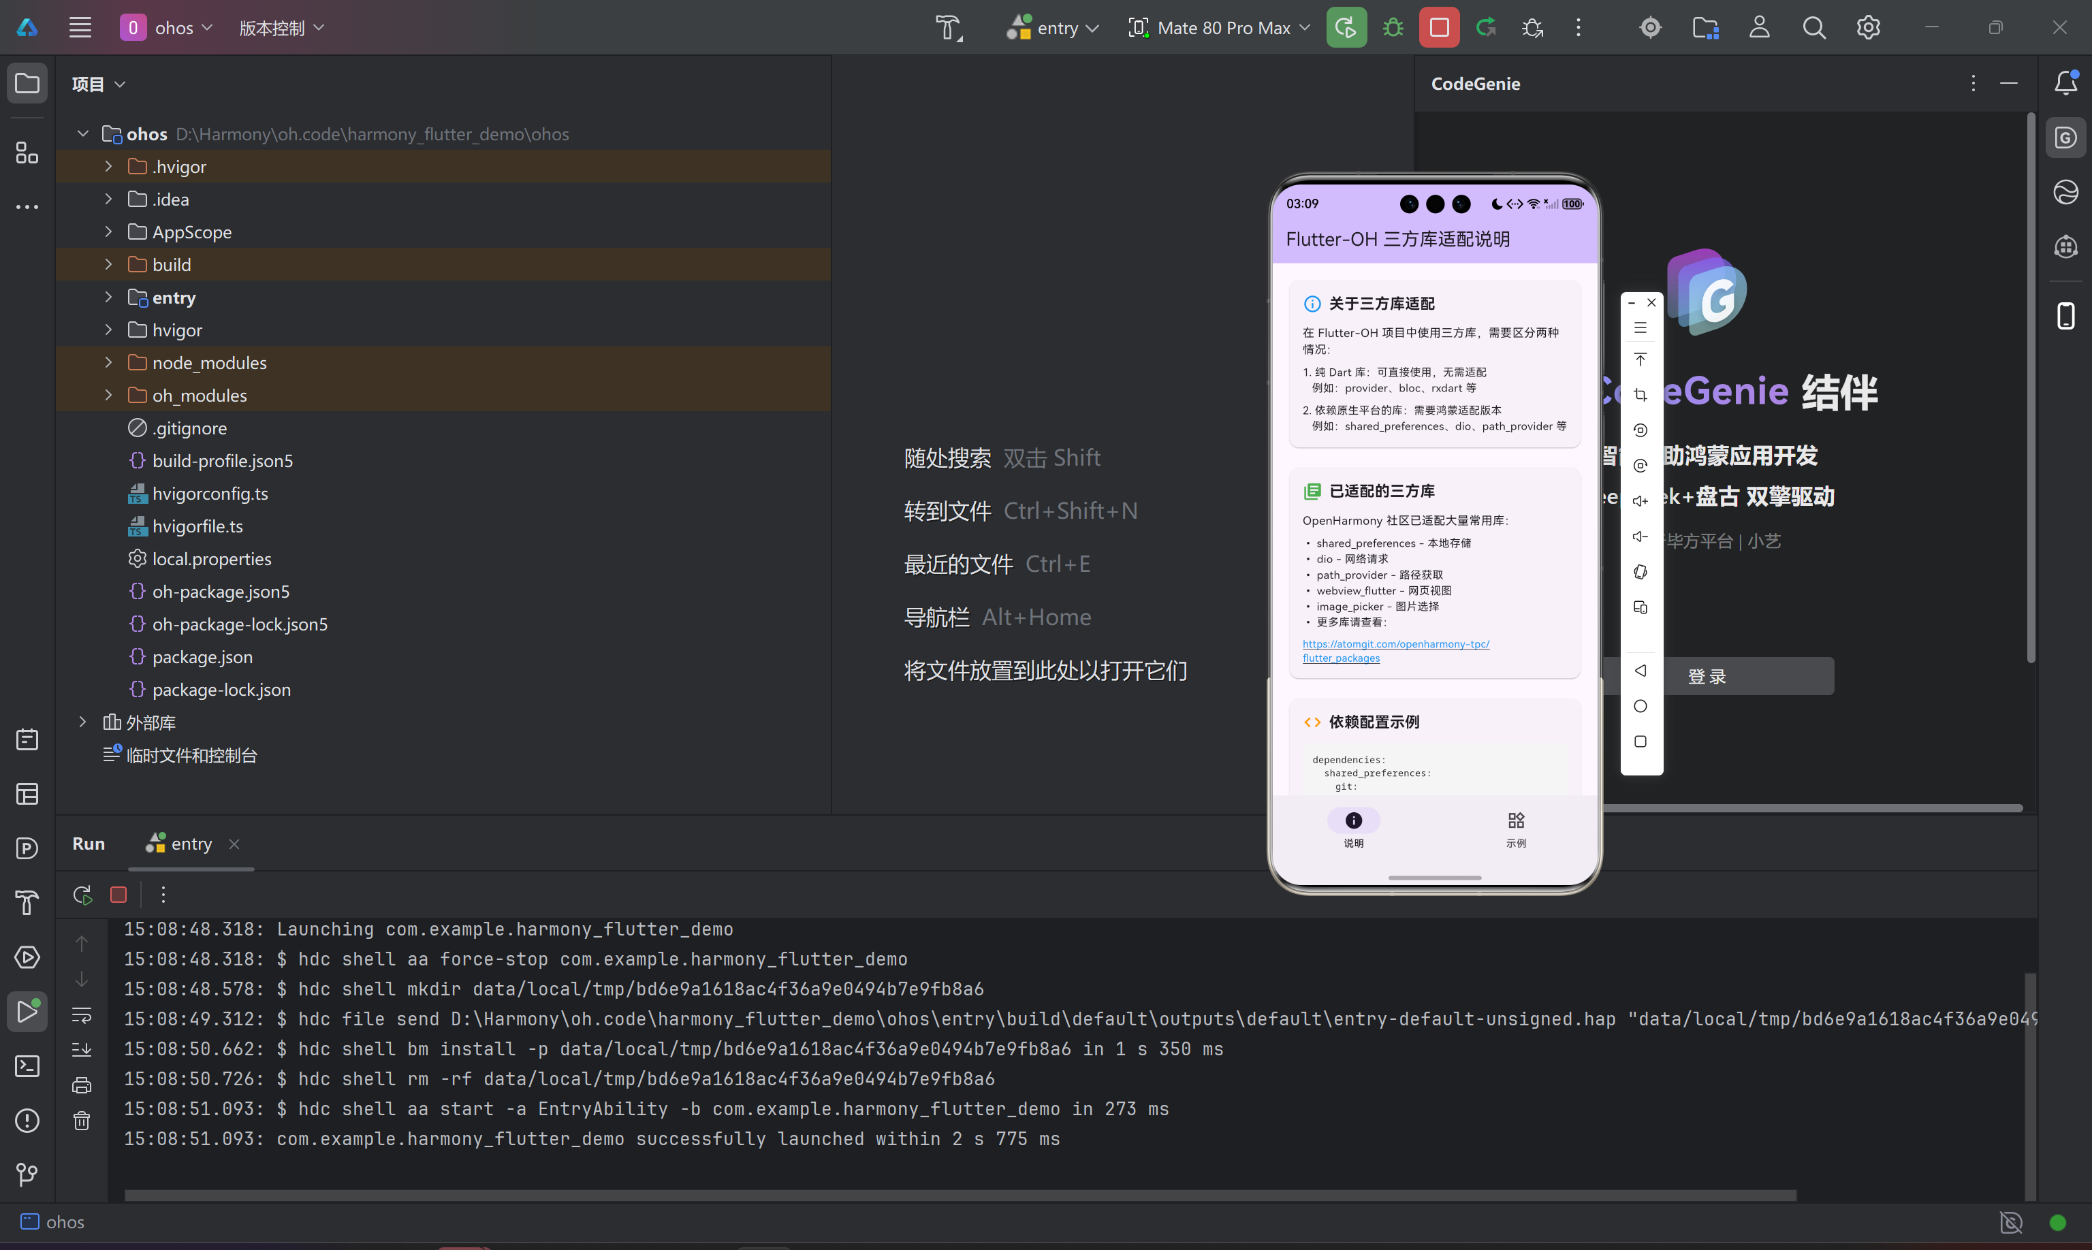Viewport: 2092px width, 1250px height.
Task: Open IDE settings gear icon
Action: click(x=1868, y=28)
